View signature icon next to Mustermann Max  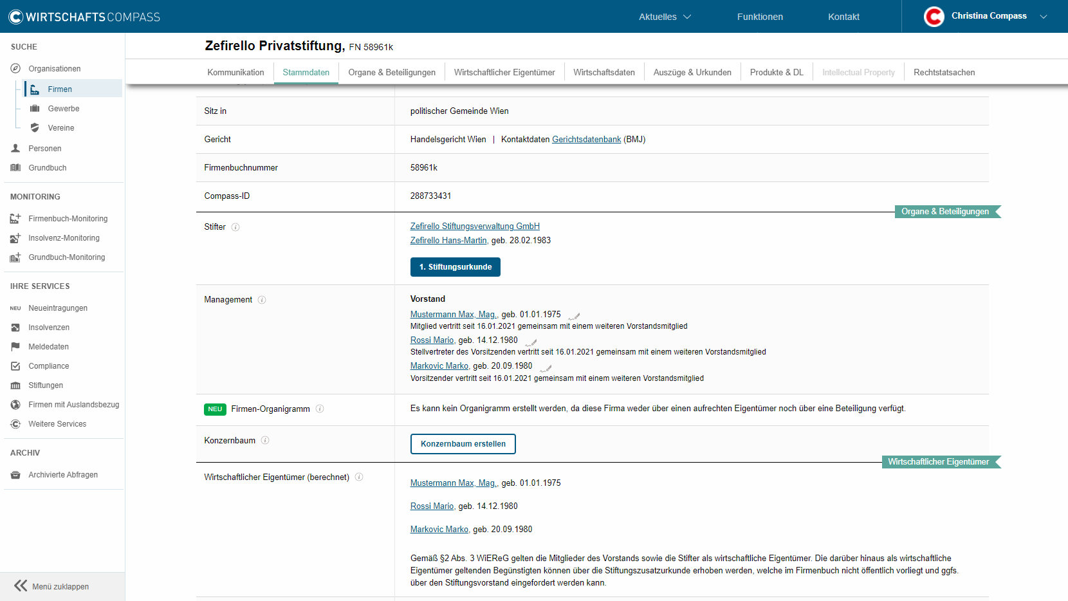tap(574, 316)
